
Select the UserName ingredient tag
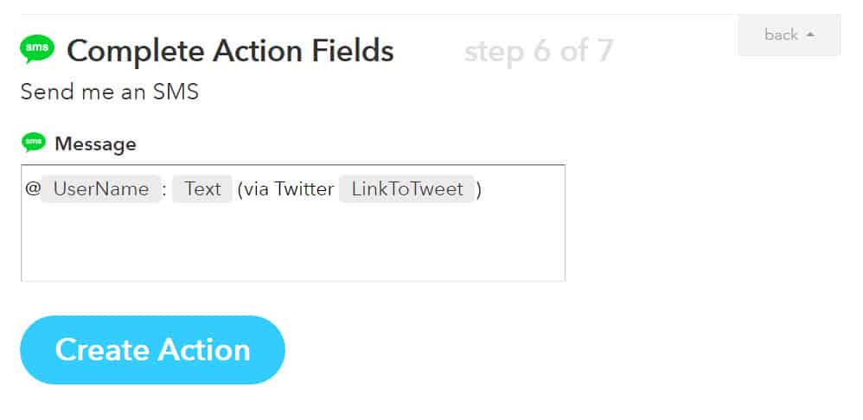pos(101,189)
